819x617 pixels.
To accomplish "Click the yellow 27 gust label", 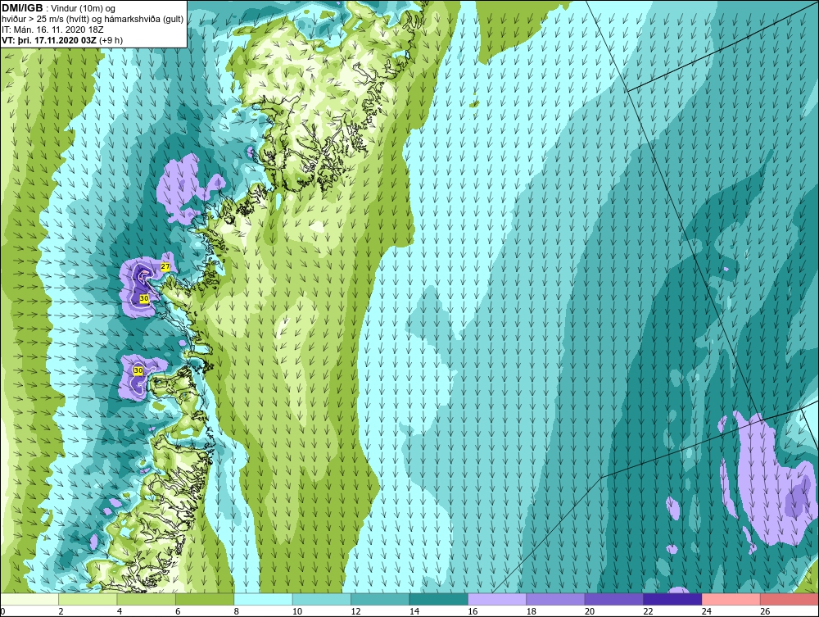I will tap(165, 266).
